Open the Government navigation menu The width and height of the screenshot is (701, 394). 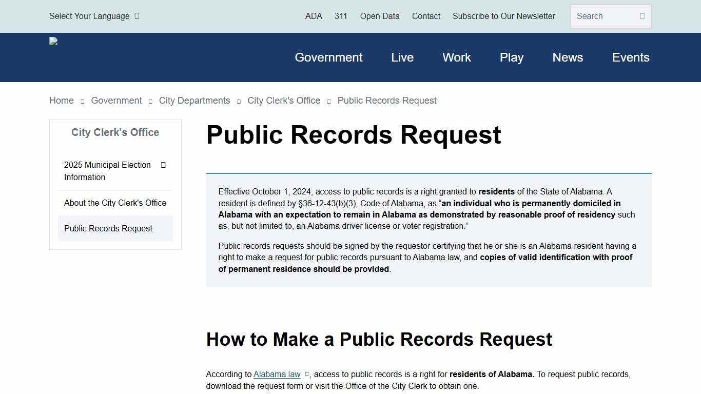(328, 57)
